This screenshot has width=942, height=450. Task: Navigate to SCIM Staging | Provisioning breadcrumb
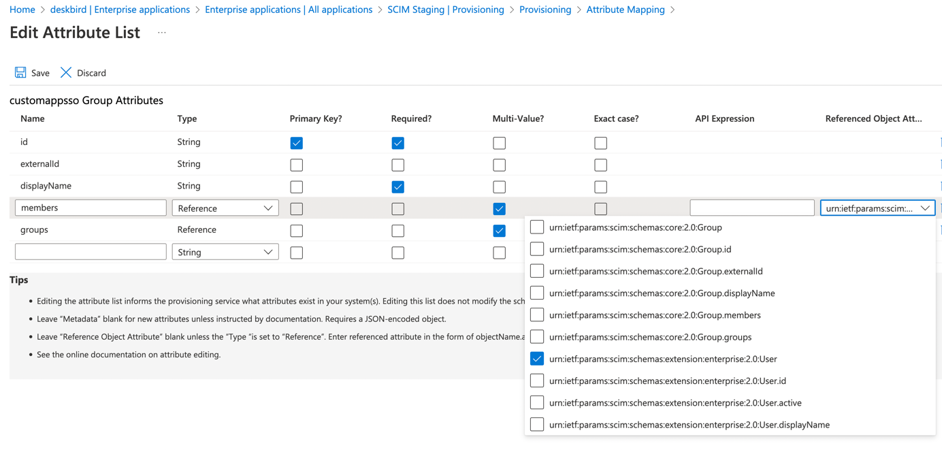click(x=445, y=10)
